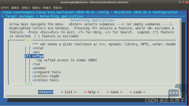Click the Target packages breadcrumb text
The width and height of the screenshot is (189, 106).
pos(20,16)
